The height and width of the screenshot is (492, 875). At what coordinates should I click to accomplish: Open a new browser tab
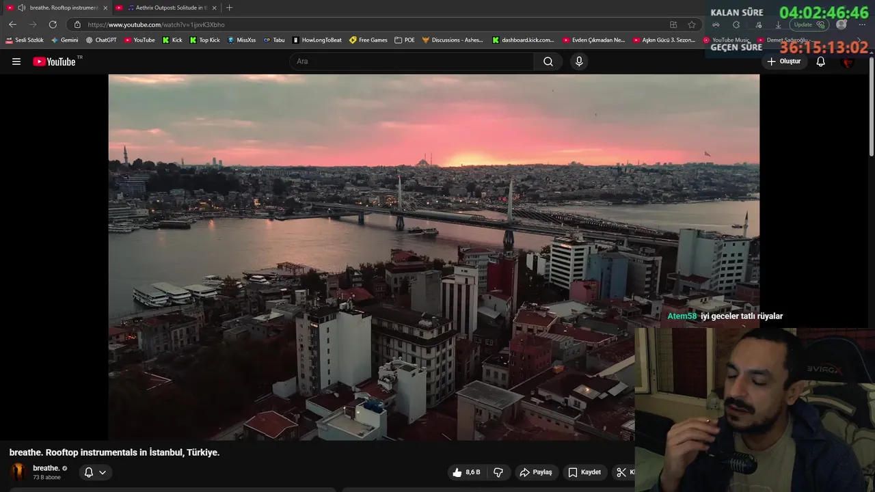[x=229, y=8]
